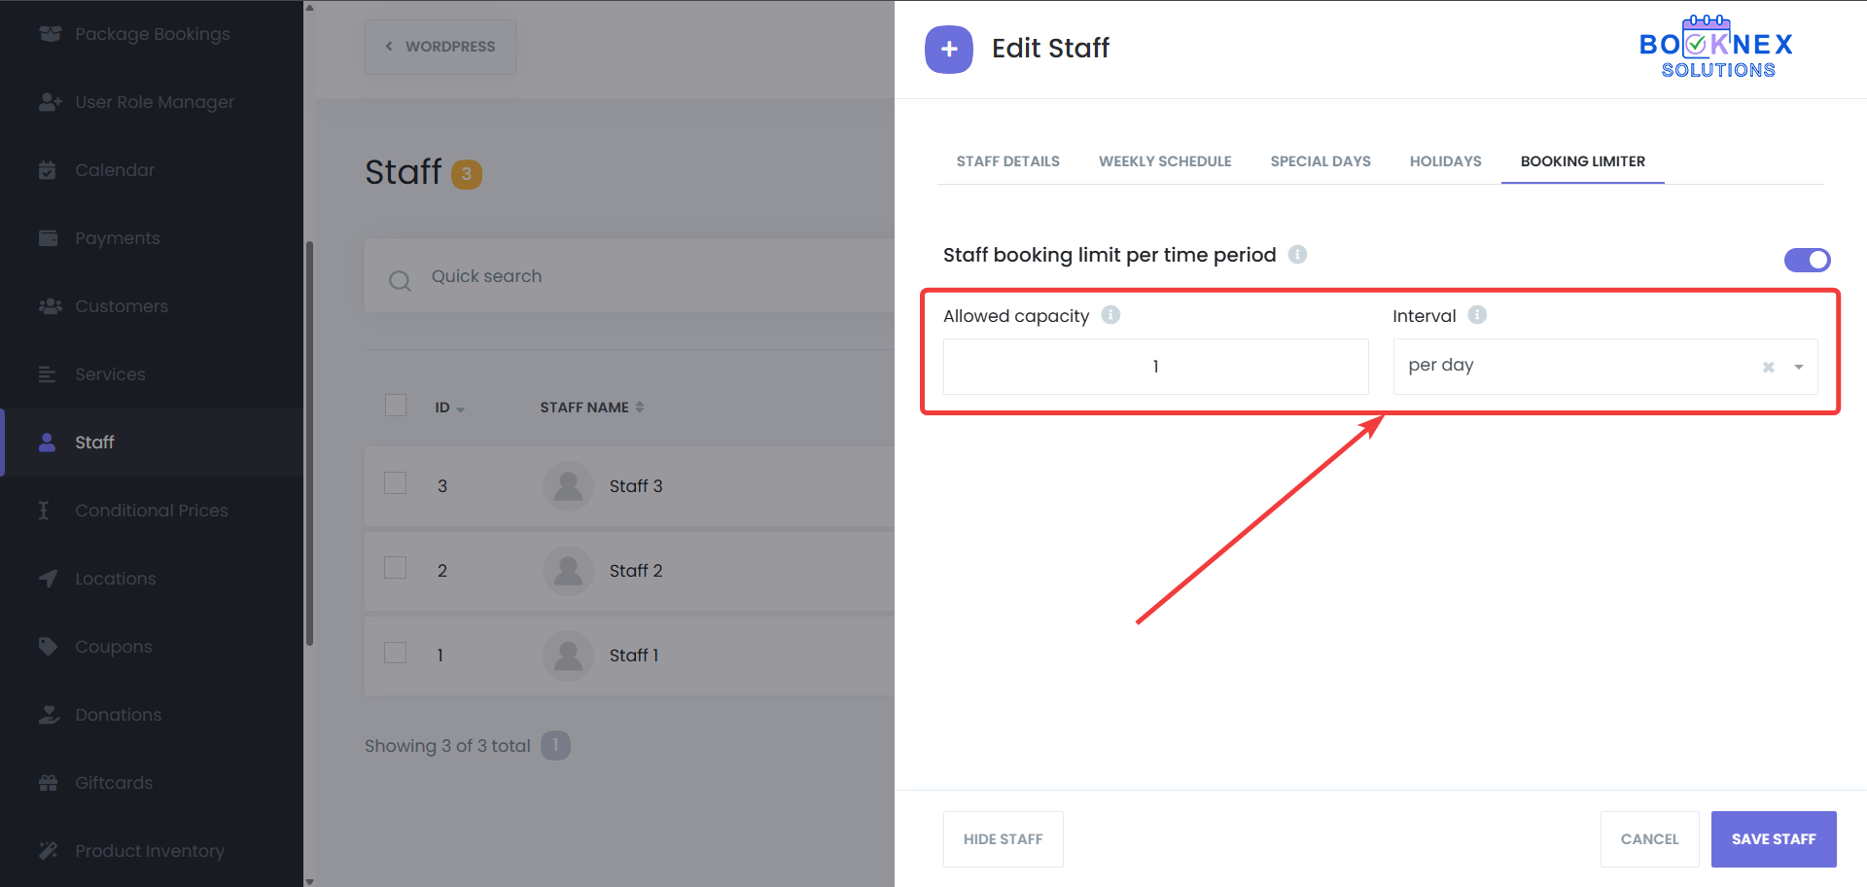
Task: Click the Coupons tag icon
Action: click(48, 647)
